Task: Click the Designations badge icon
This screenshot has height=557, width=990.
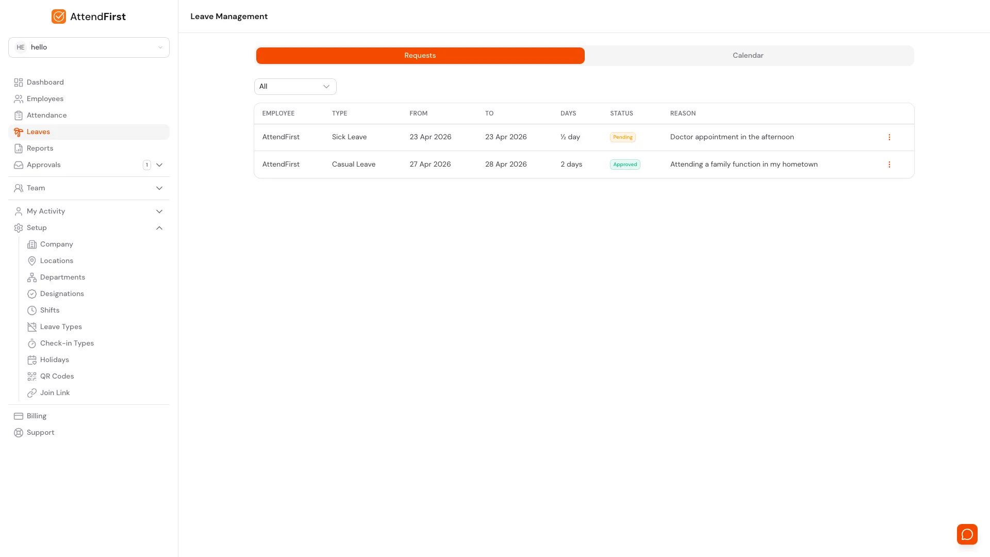Action: 32,294
